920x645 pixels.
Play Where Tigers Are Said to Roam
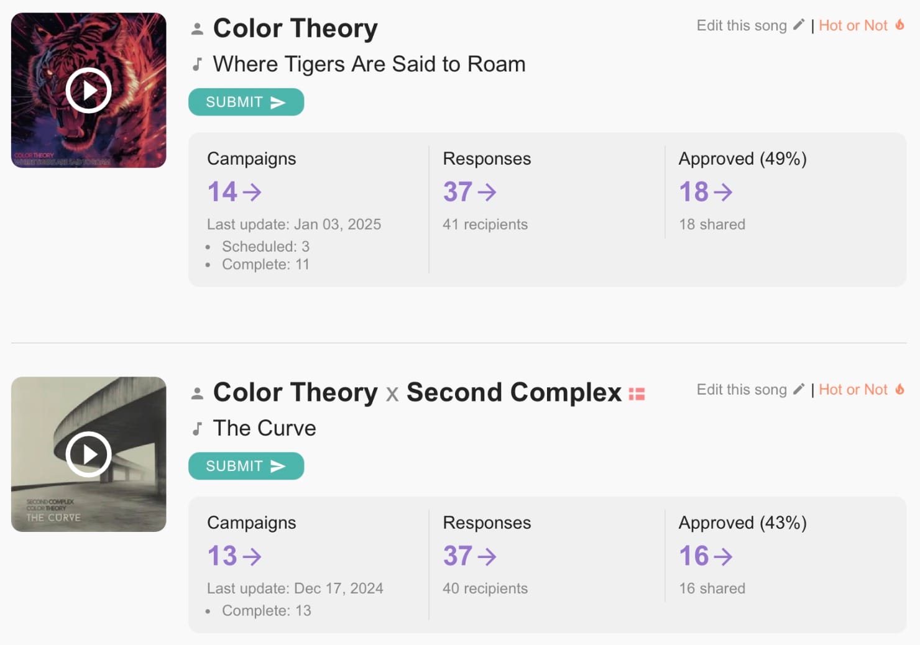[x=88, y=90]
